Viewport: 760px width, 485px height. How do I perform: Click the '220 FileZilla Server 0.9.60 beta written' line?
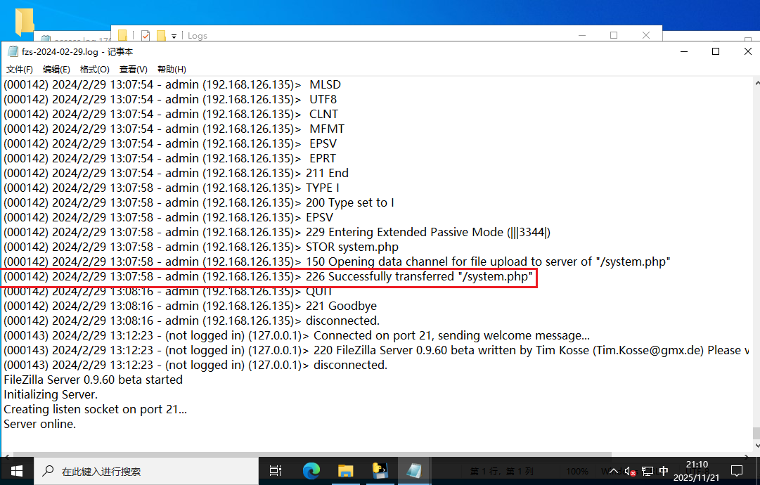[376, 351]
